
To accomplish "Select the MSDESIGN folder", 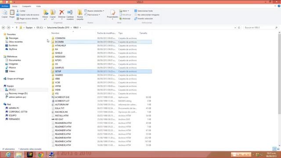I will click(101, 57).
